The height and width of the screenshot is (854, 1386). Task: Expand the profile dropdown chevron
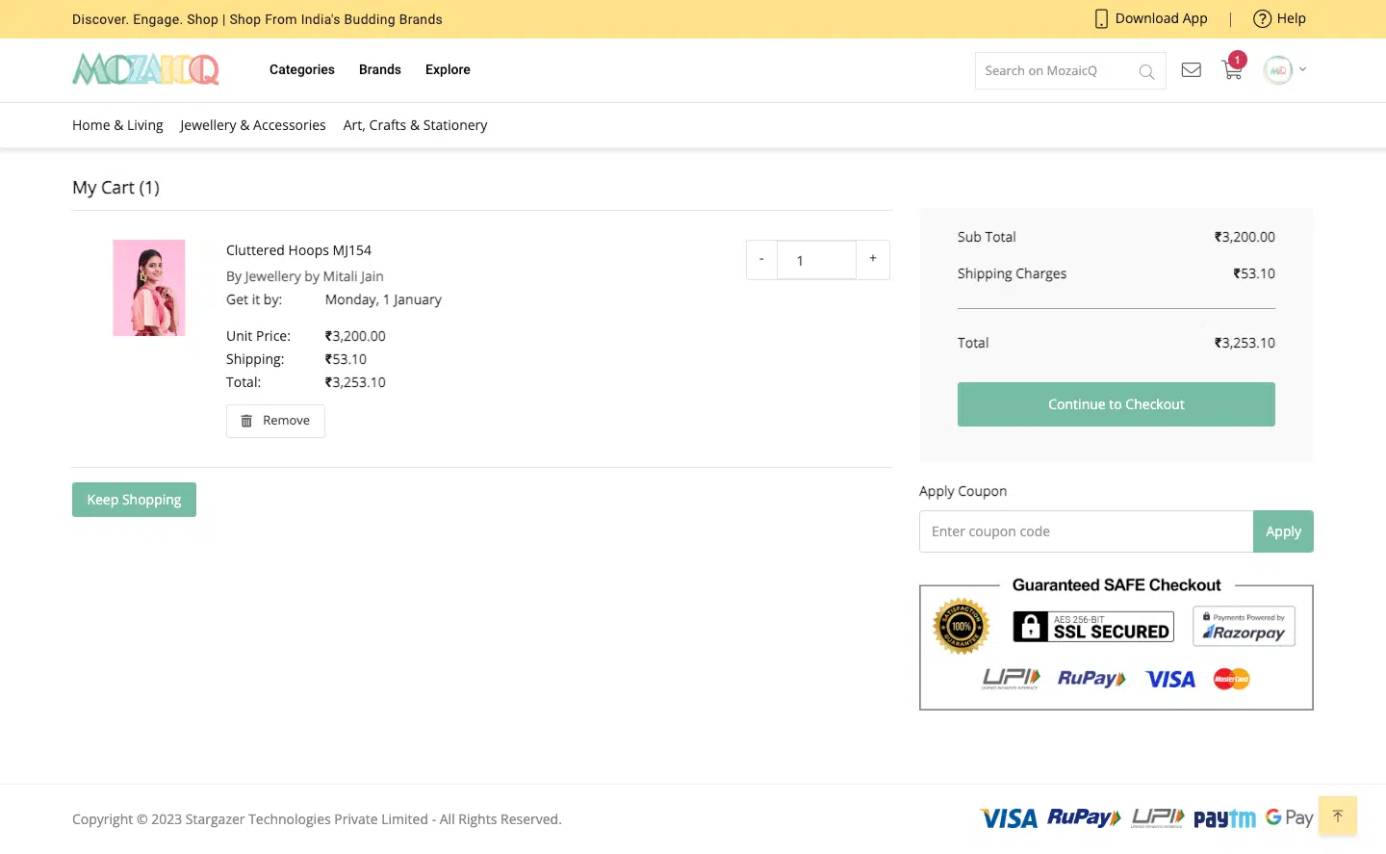1302,69
